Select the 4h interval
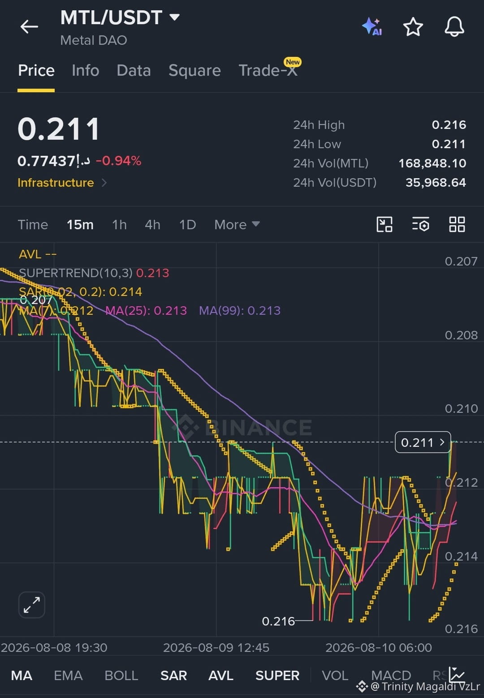This screenshot has width=484, height=698. [152, 224]
